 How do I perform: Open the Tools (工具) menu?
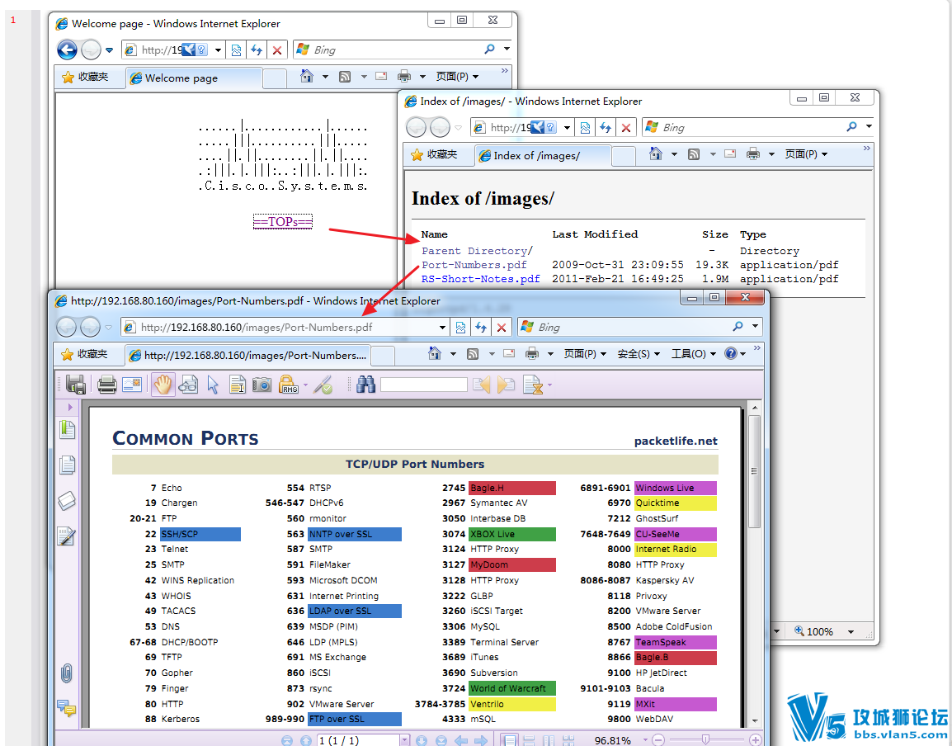(x=694, y=353)
